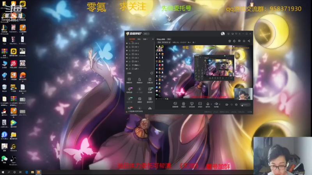Viewport: 312px width, 175px height.
Task: Click the play-in-square media icon in bottom toolbar
Action: [200, 104]
